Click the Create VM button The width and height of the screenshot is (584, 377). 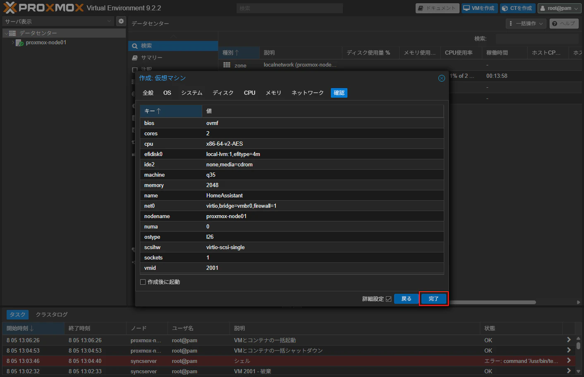479,8
